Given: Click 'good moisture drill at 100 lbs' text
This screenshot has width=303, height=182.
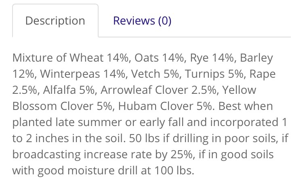Looking at the screenshot, I should 116,171.
